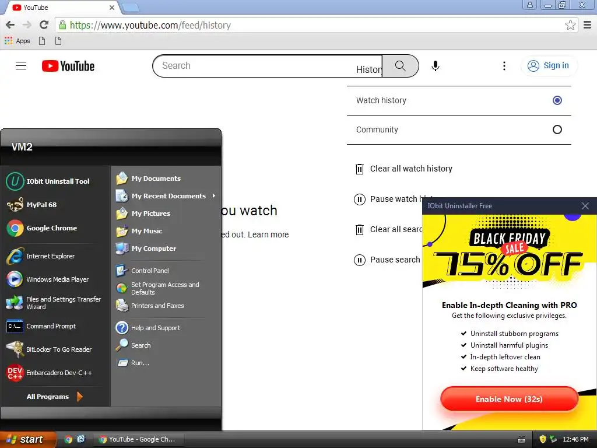This screenshot has width=597, height=448.
Task: Go back in Chrome browser
Action: (10, 25)
